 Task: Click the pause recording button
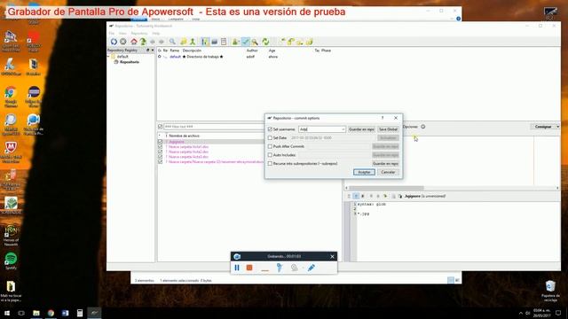(237, 268)
